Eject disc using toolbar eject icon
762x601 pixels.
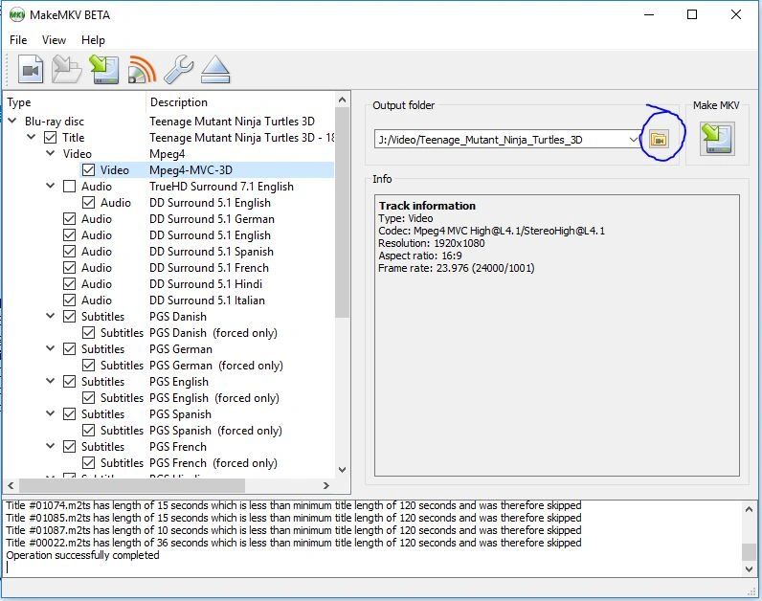[x=215, y=70]
